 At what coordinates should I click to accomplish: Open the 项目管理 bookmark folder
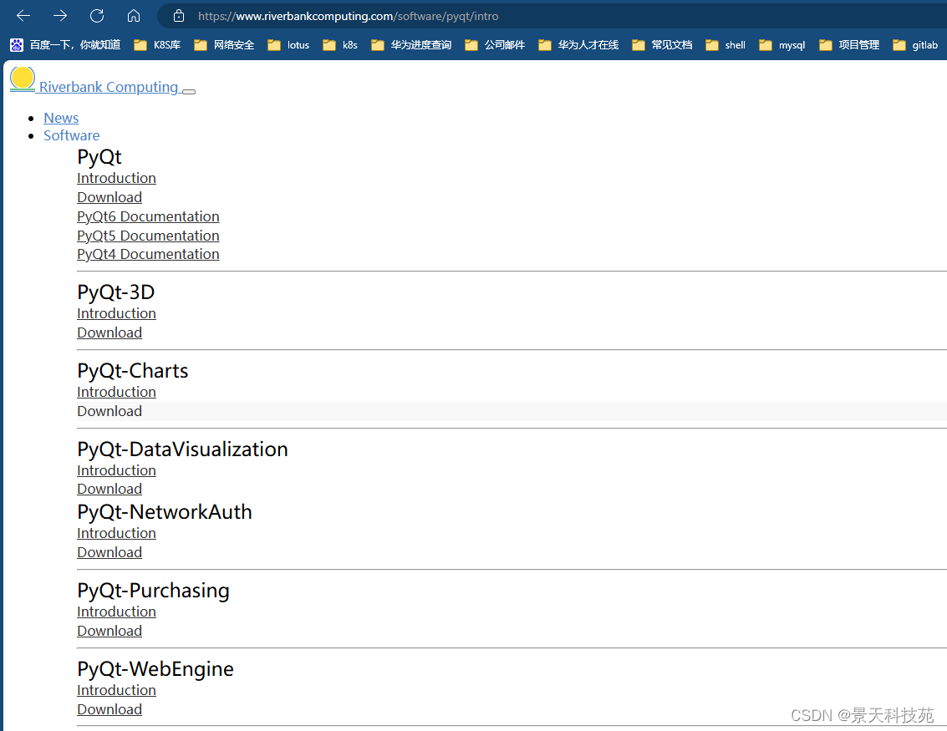coord(849,44)
